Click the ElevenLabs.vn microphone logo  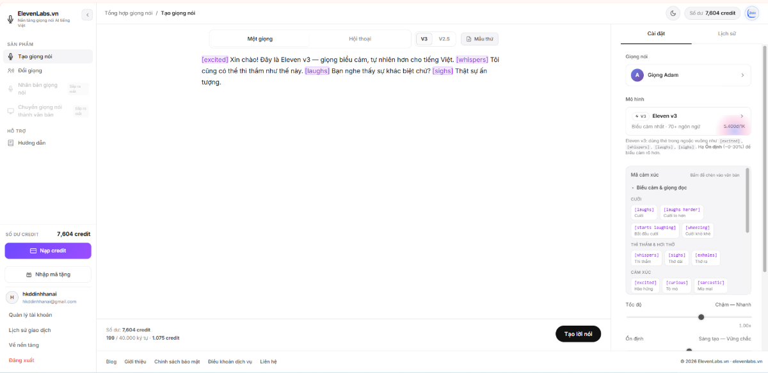(10, 19)
